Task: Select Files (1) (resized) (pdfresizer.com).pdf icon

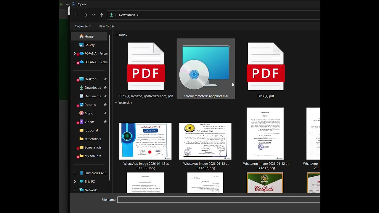Action: coord(146,66)
